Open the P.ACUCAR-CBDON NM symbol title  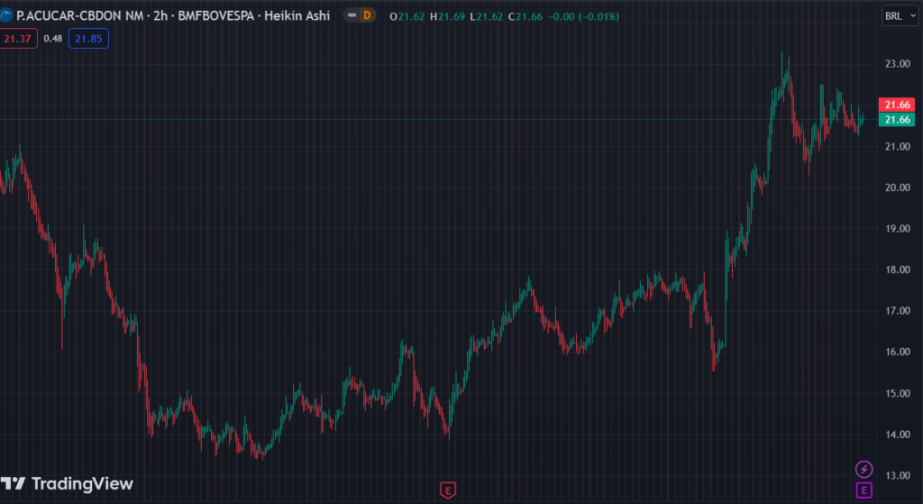coord(173,16)
